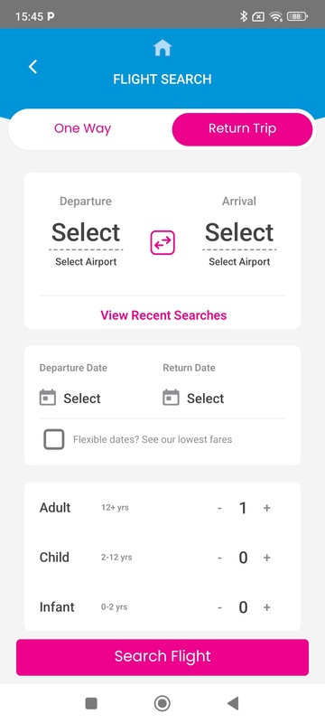
Task: Open the Return Date calendar icon
Action: coord(171,398)
